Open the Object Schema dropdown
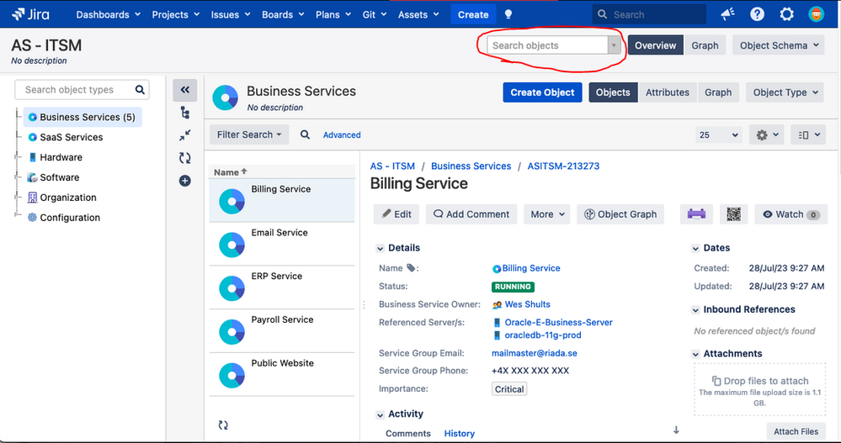Viewport: 841px width, 443px height. coord(778,45)
